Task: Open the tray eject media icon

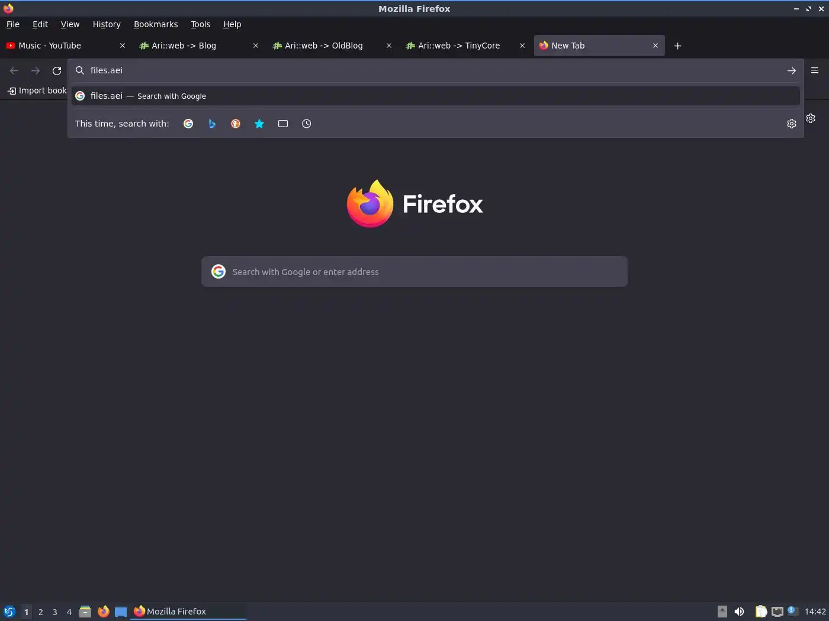Action: pos(722,612)
